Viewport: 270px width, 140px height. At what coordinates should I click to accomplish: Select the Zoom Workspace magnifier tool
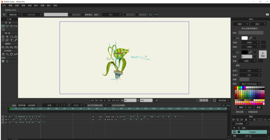(7, 54)
